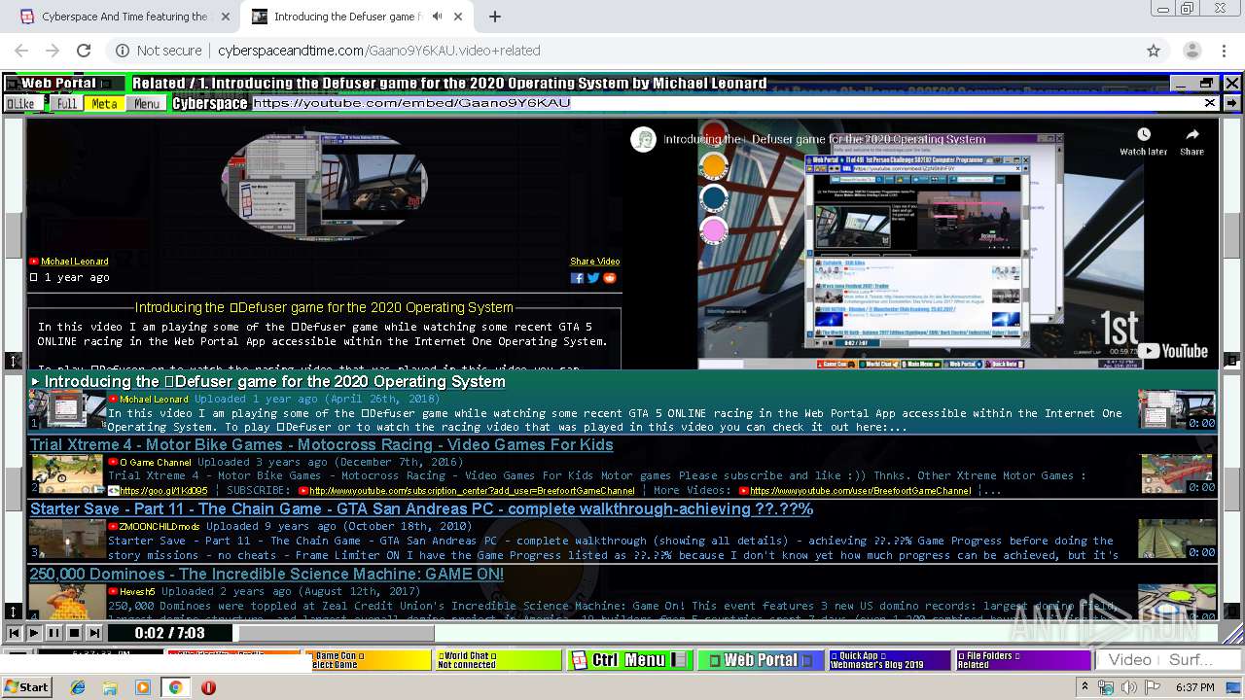Click the Share Video link
Screen dimensions: 1245x700
tap(594, 262)
